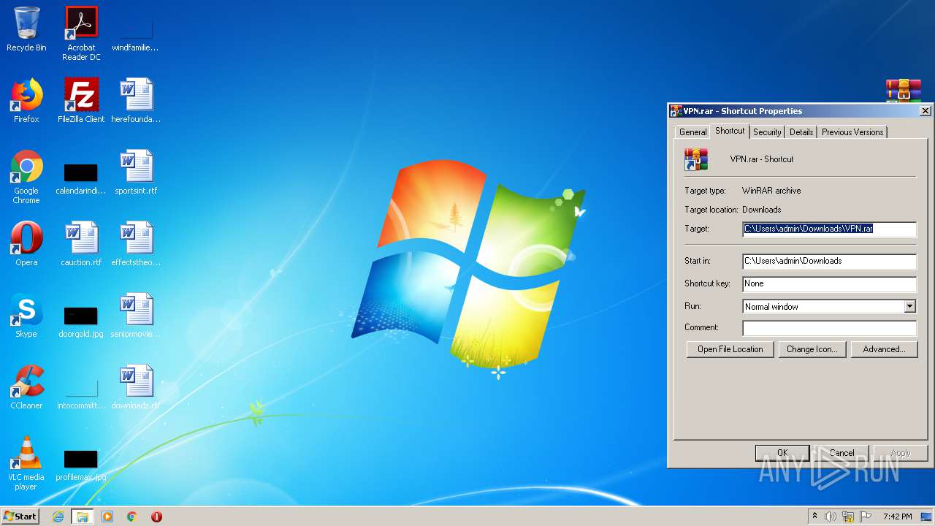
Task: Select the Acrobat Reader DC icon
Action: point(81,33)
